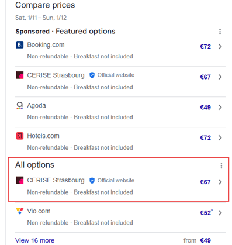Viewport: 232px width, 245px height.
Task: Click the Booking.com logo icon
Action: pyautogui.click(x=20, y=45)
